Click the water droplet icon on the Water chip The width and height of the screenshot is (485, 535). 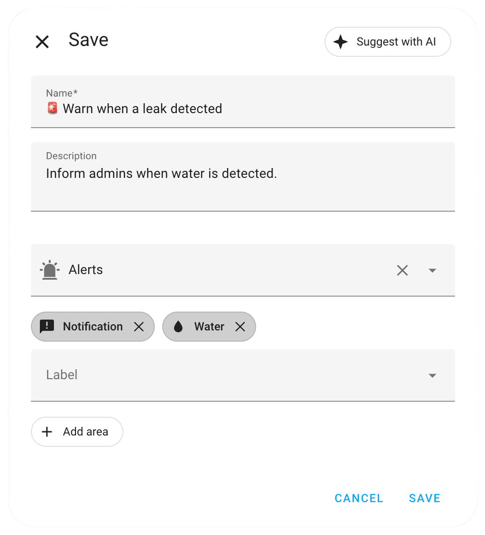(x=177, y=326)
